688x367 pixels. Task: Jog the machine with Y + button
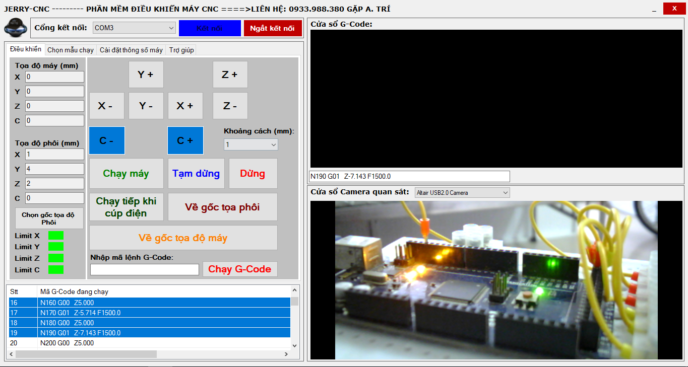146,75
